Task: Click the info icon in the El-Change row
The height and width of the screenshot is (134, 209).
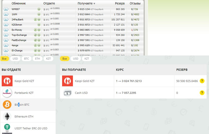Action: coord(6,51)
